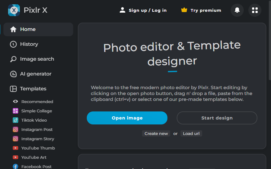
Task: Click the Tiktok Video icon
Action: coord(16,120)
